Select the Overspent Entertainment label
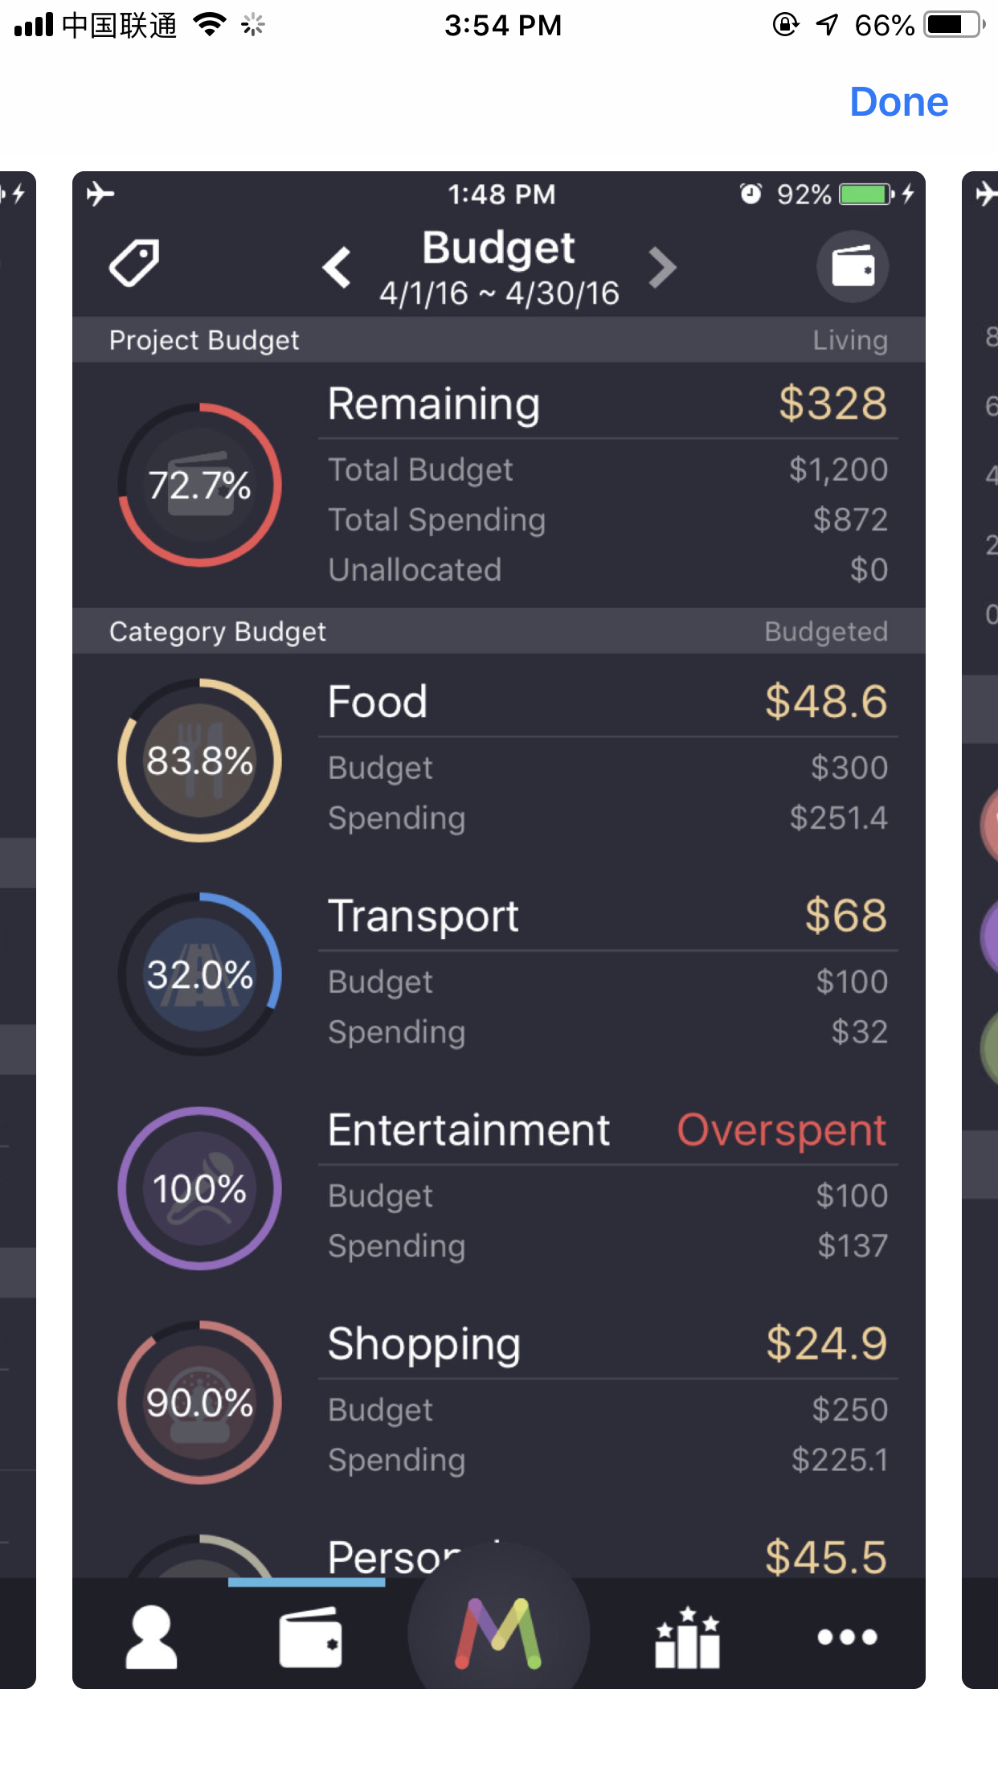The width and height of the screenshot is (998, 1775). click(781, 1130)
